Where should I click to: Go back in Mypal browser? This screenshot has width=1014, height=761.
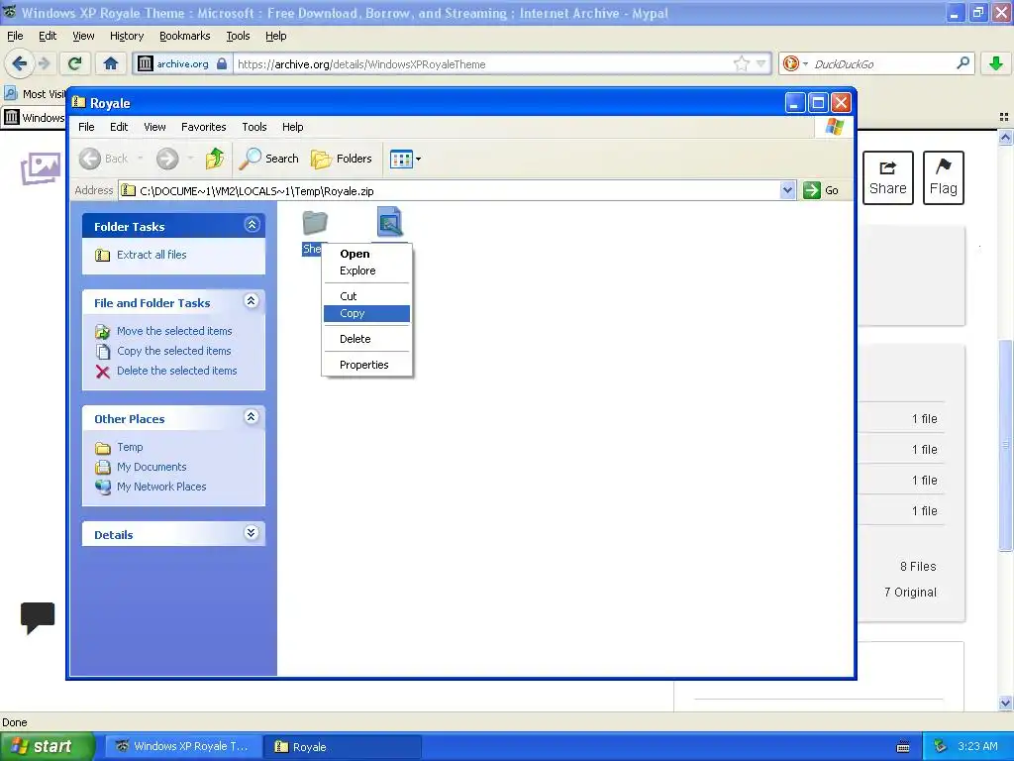coord(20,63)
